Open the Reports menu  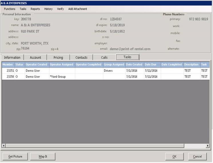pos(35,9)
